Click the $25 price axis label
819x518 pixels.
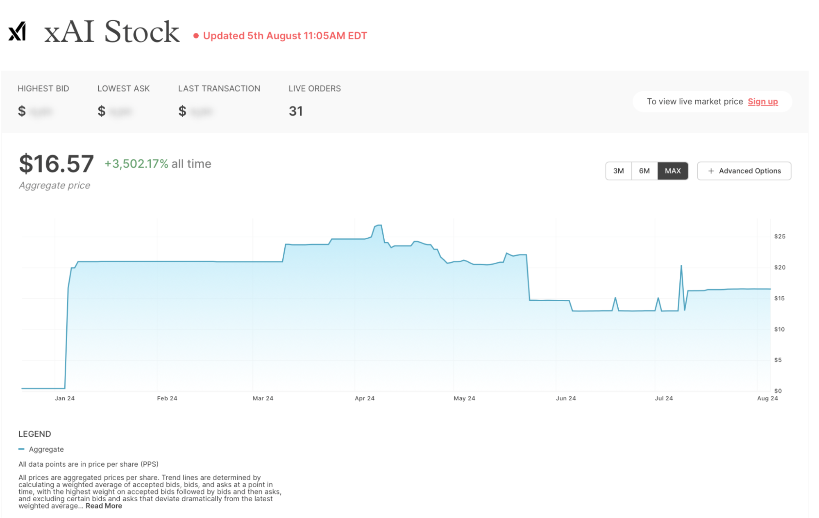(x=780, y=236)
